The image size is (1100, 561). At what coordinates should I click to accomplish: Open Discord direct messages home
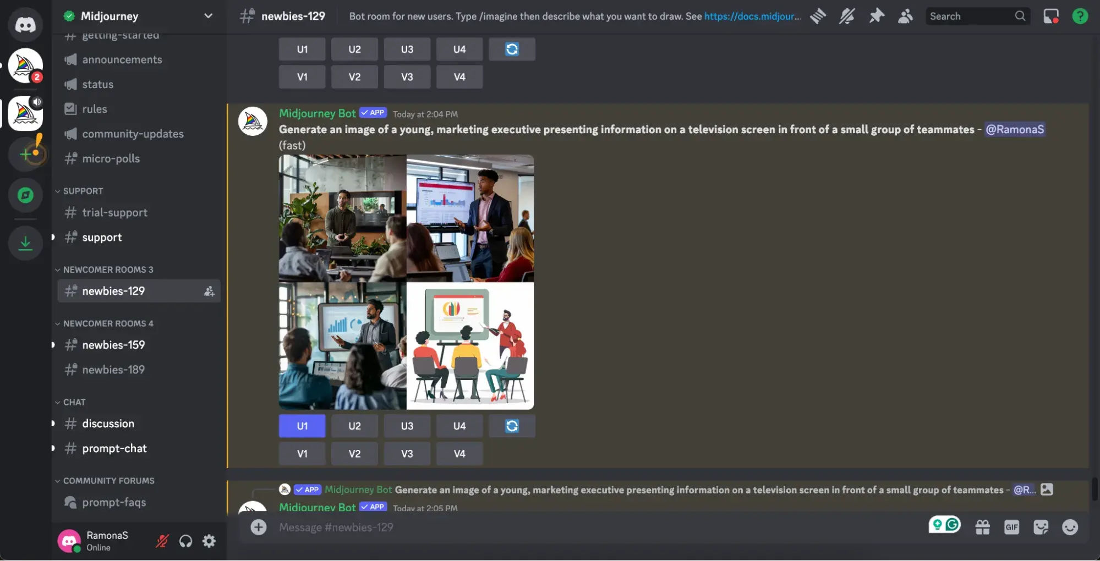pyautogui.click(x=25, y=24)
